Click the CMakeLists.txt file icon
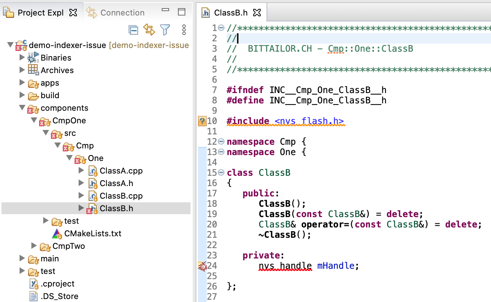491x302 pixels. [57, 233]
